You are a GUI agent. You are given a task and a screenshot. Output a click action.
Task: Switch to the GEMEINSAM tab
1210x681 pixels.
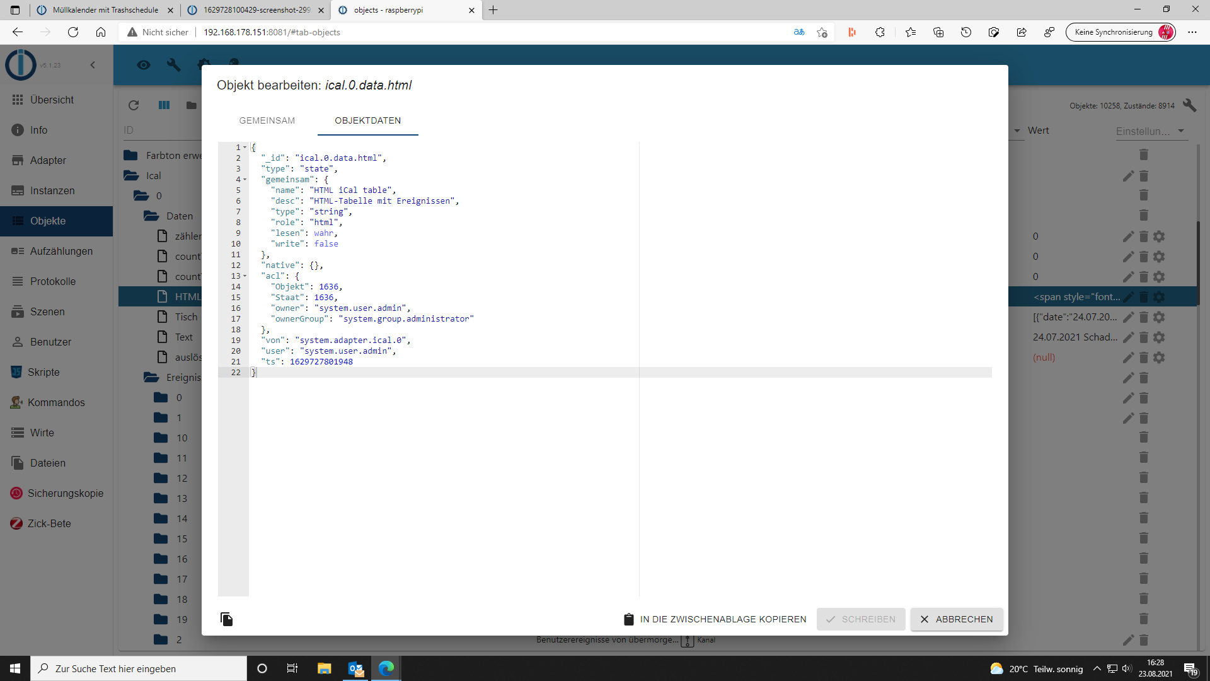click(x=267, y=120)
